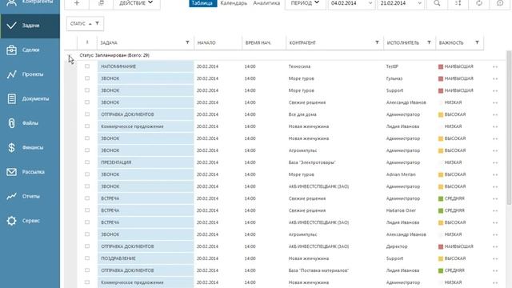Click the vertical scrollbar of the task table
The width and height of the screenshot is (512, 288).
pyautogui.click(x=509, y=127)
